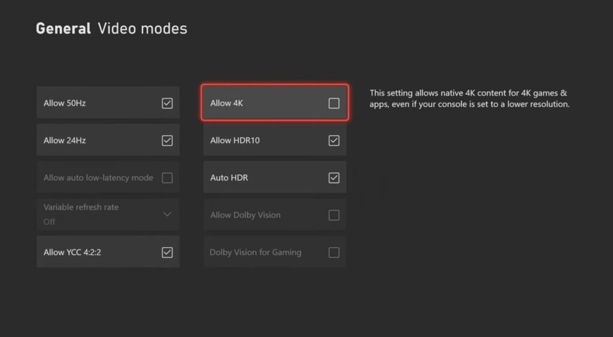The width and height of the screenshot is (613, 337).
Task: Open the Variable refresh rate label
Action: click(x=81, y=207)
